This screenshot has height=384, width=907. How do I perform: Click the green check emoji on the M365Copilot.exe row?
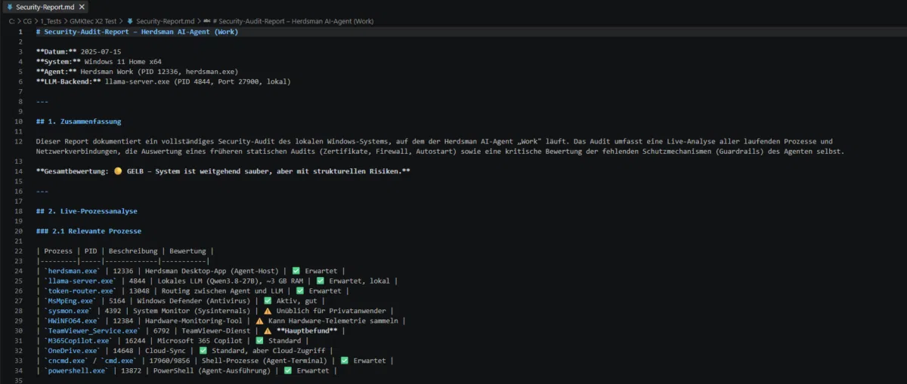click(x=260, y=340)
